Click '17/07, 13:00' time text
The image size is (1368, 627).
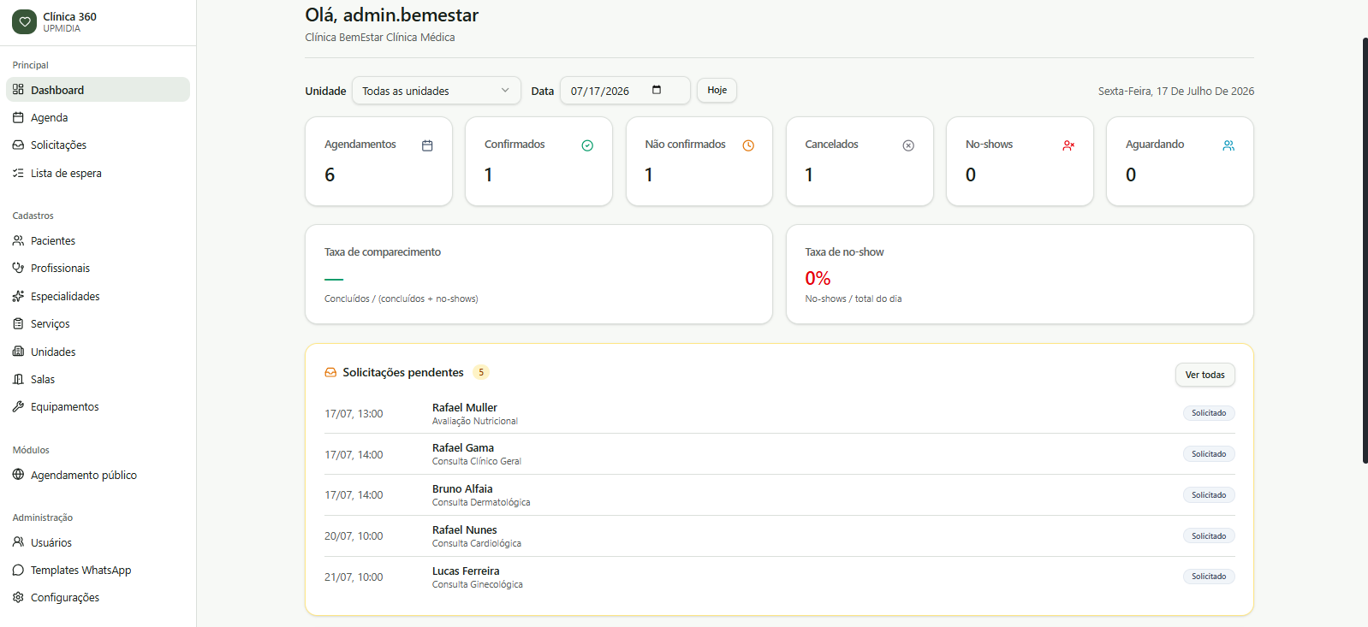[x=354, y=413]
